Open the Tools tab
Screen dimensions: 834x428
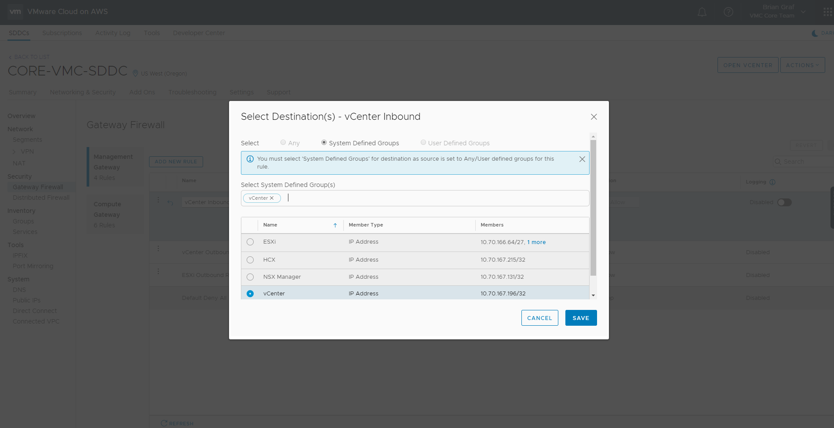(x=152, y=33)
